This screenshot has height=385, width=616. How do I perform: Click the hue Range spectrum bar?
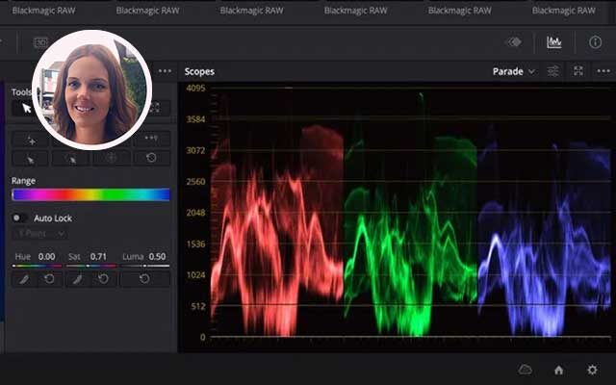click(90, 194)
